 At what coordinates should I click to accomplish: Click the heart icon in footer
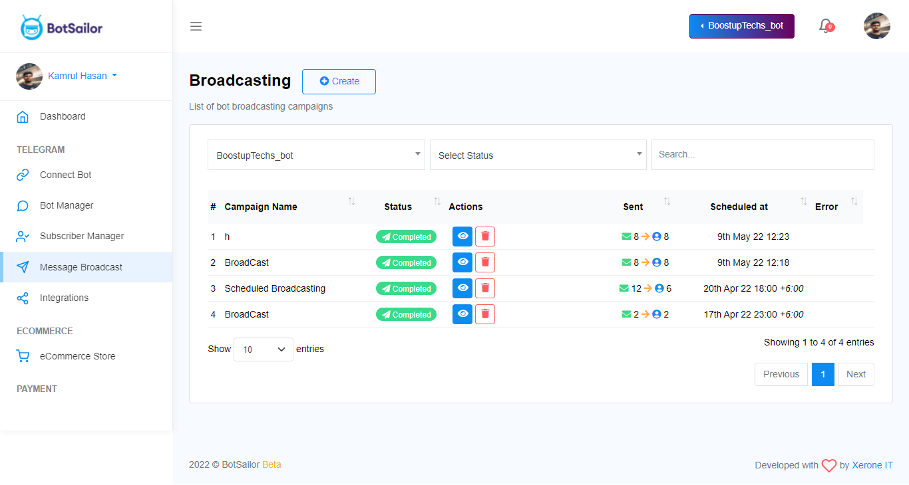(828, 466)
